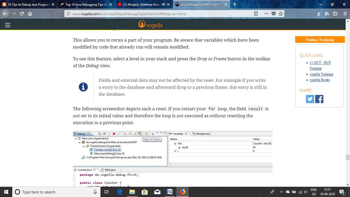Click the Step Return icon

pos(135,133)
